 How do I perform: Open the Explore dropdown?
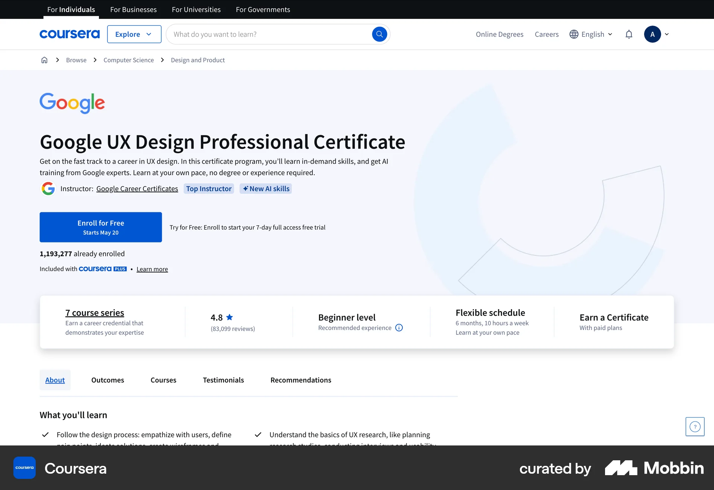(134, 34)
